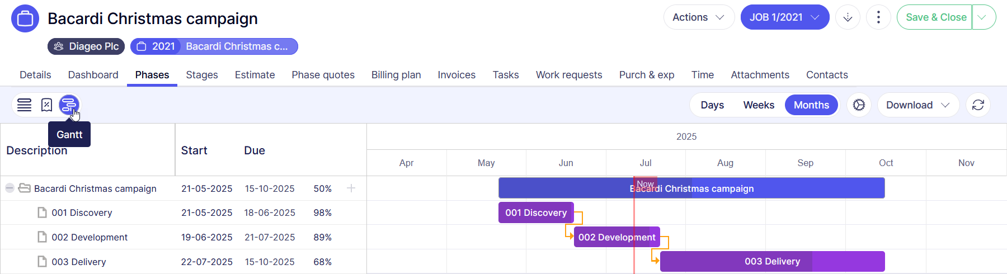
Task: Click the circular download arrow icon
Action: click(x=848, y=17)
